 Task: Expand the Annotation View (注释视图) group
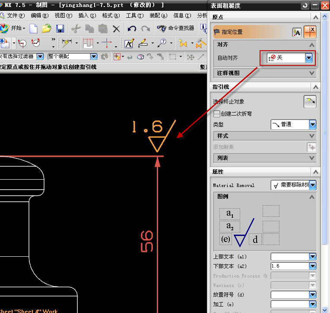click(x=312, y=73)
